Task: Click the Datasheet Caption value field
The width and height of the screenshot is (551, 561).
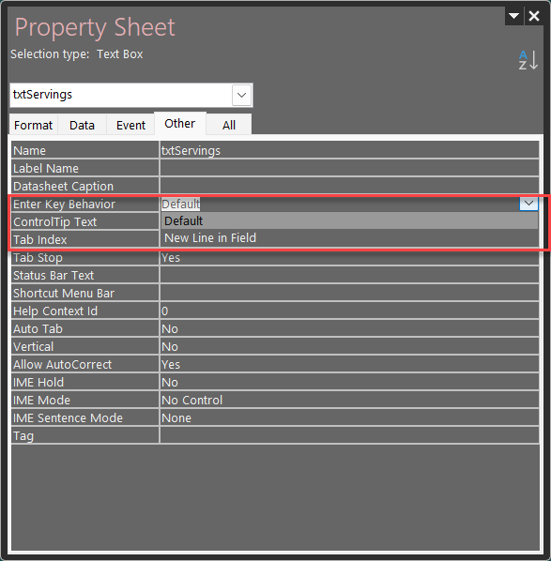Action: [x=349, y=186]
